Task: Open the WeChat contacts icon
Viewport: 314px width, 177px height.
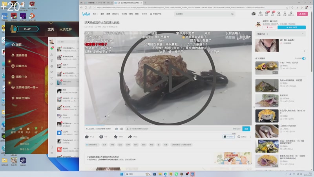Action: pyautogui.click(x=52, y=54)
